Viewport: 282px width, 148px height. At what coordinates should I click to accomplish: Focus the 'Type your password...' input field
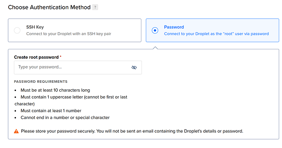78,67
